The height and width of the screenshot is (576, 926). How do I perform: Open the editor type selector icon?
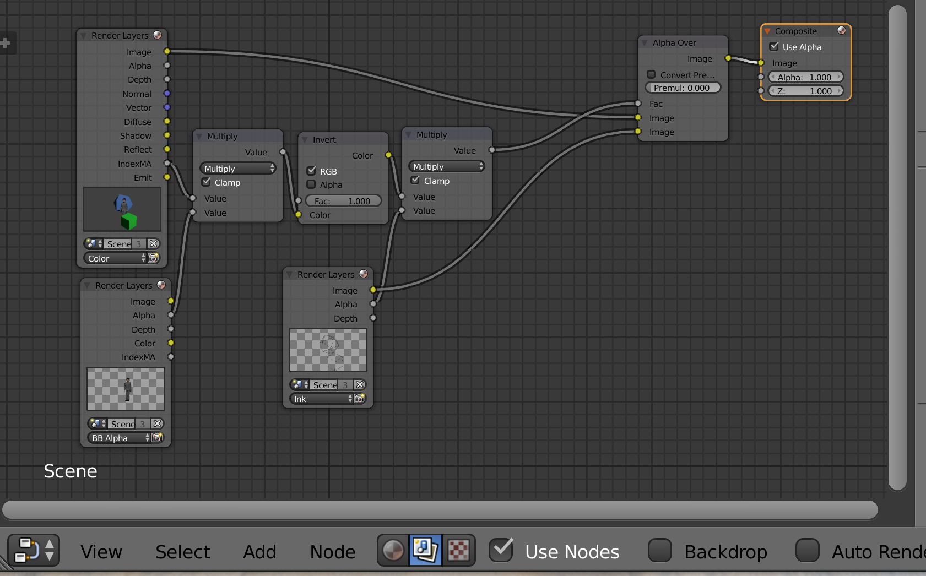pos(33,550)
